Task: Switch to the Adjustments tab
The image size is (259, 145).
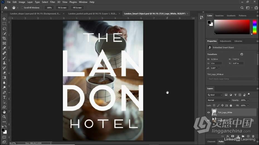Action: pos(225,41)
